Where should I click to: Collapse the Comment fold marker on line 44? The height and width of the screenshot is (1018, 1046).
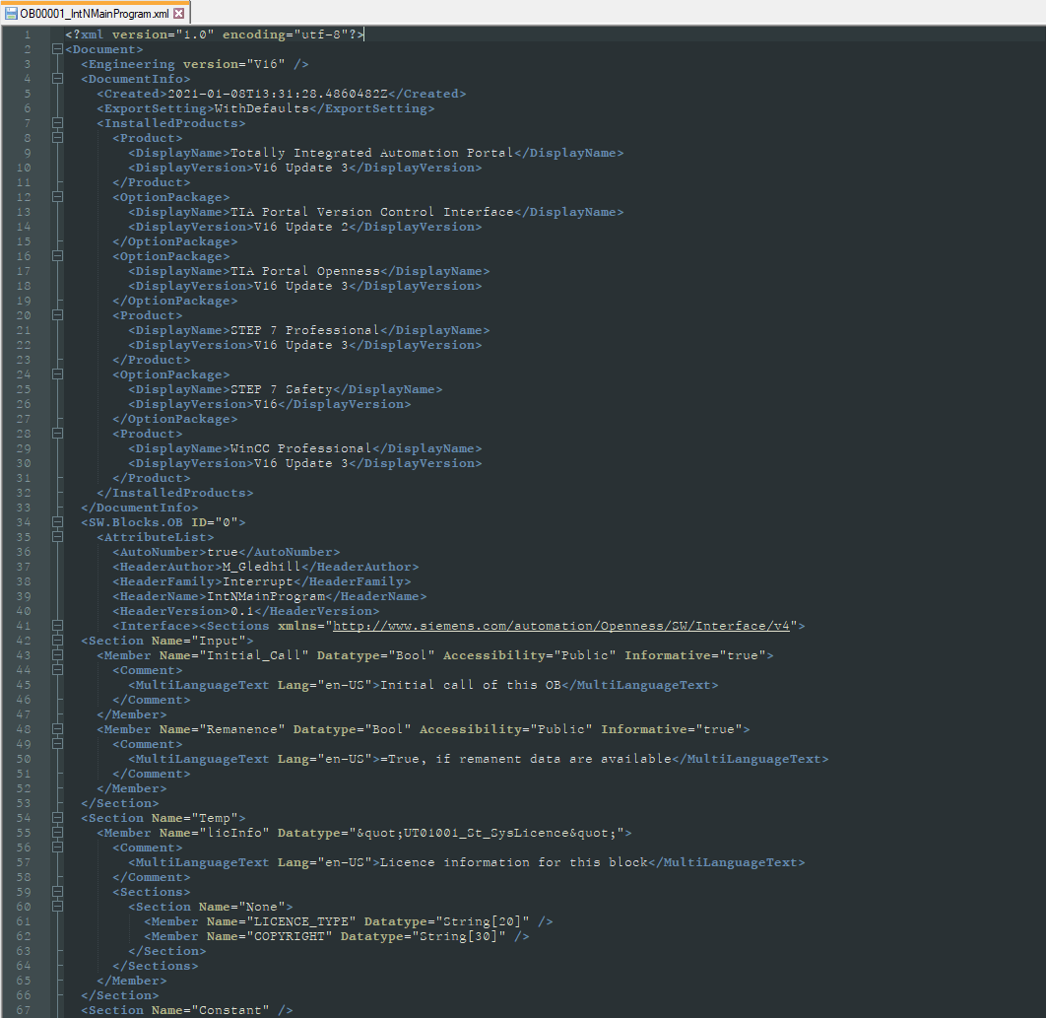click(x=57, y=670)
